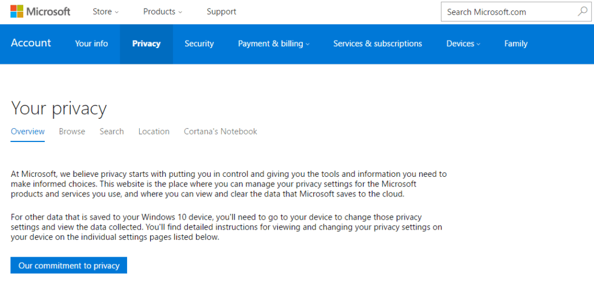Switch to the Search tab
The height and width of the screenshot is (284, 594).
(112, 132)
